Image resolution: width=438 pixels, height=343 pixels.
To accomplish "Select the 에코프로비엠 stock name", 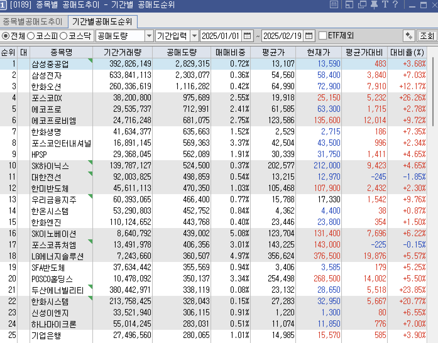I will coord(54,121).
